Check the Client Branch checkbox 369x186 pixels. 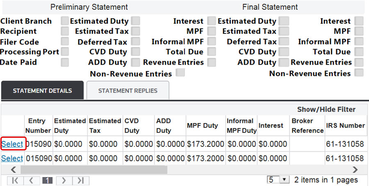point(65,21)
